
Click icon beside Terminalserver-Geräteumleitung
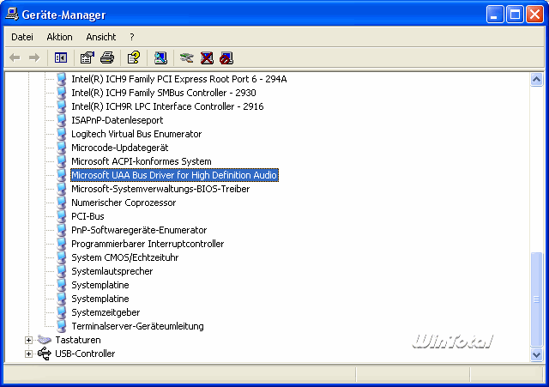point(62,326)
